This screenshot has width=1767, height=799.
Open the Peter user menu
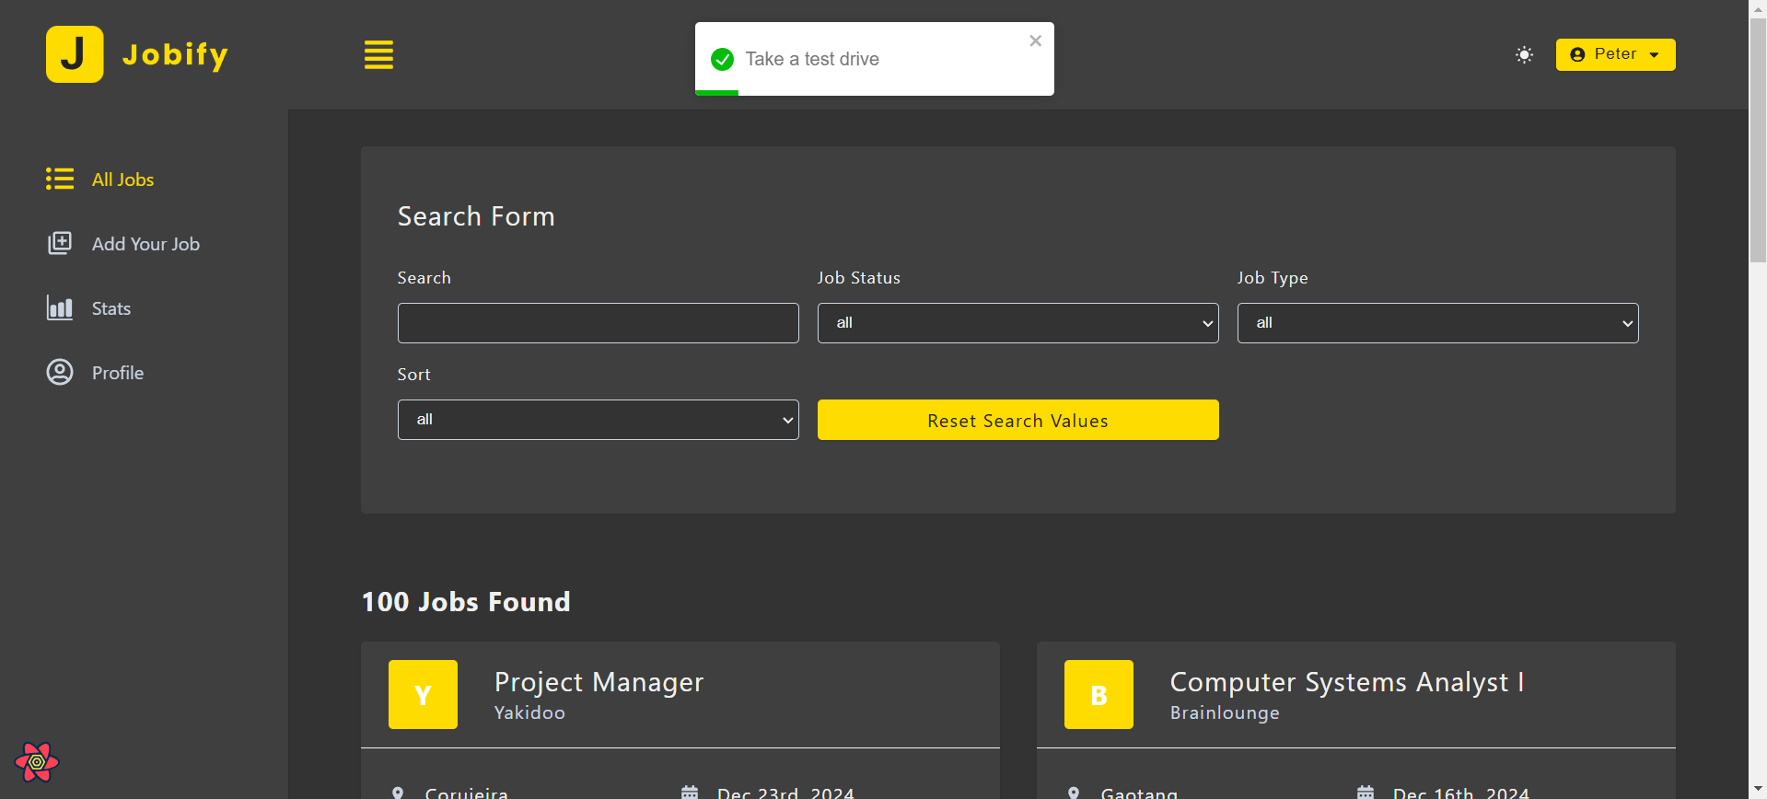click(1615, 54)
